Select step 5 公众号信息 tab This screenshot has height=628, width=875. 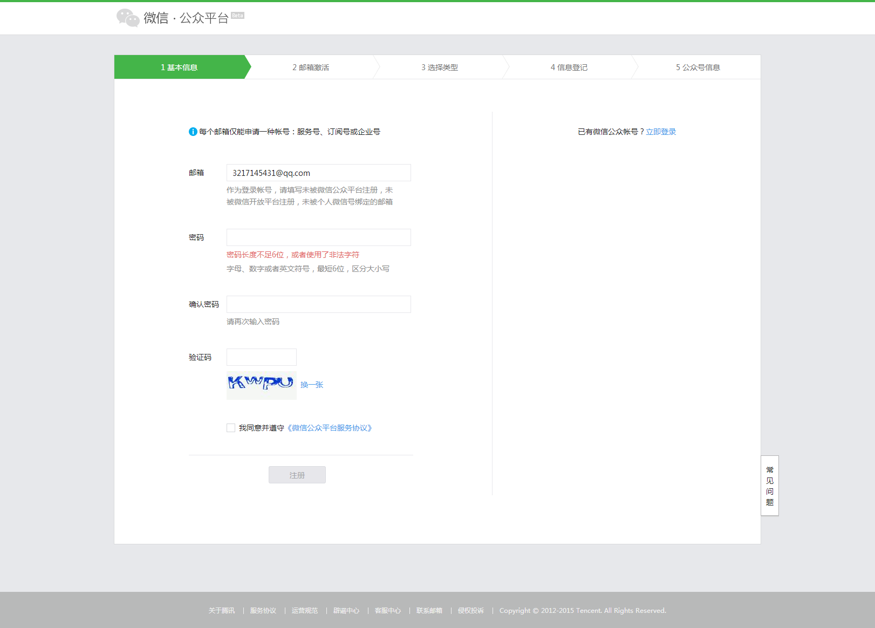point(698,67)
